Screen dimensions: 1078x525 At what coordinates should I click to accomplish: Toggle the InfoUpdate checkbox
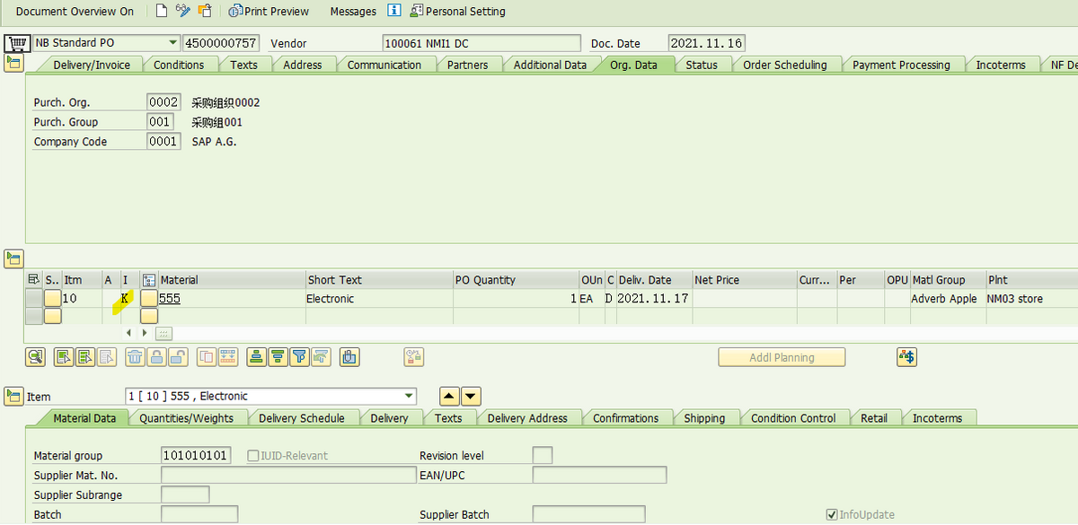832,514
